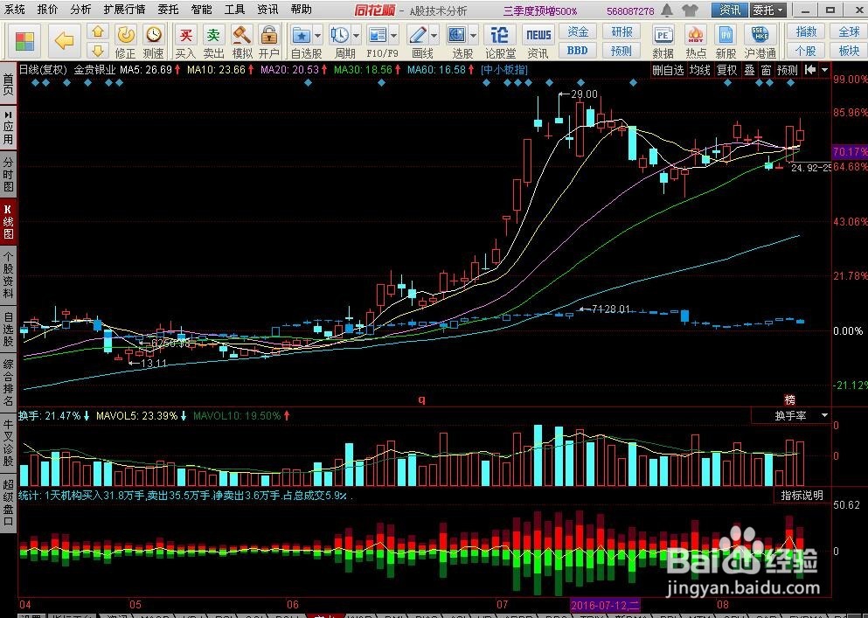This screenshot has width=868, height=618.
Task: Open the 论股堂 forum icon
Action: coord(500,42)
